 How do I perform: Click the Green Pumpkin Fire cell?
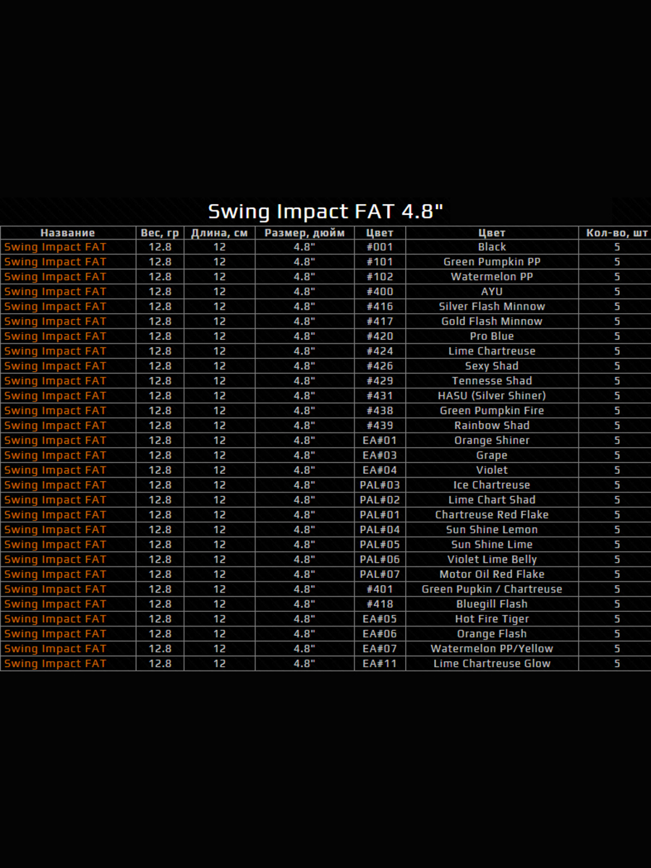click(492, 410)
